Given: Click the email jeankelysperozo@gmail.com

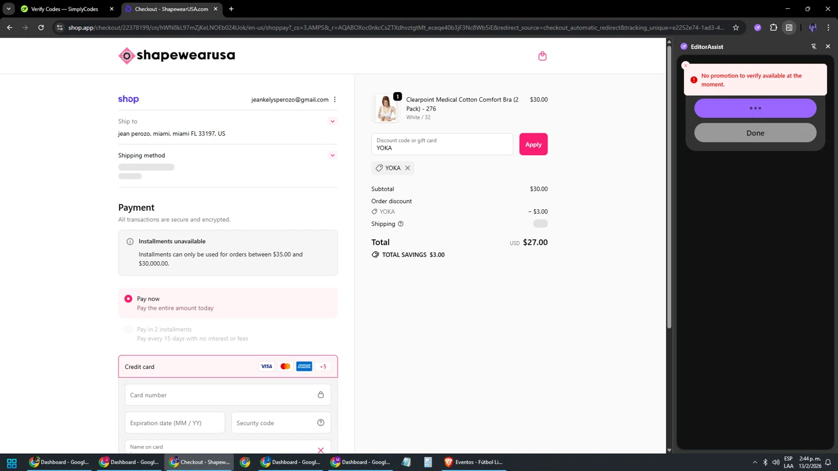Looking at the screenshot, I should coord(290,99).
